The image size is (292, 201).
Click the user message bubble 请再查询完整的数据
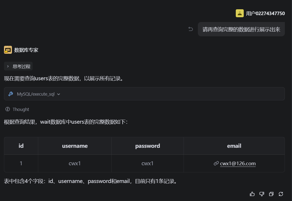(x=241, y=29)
